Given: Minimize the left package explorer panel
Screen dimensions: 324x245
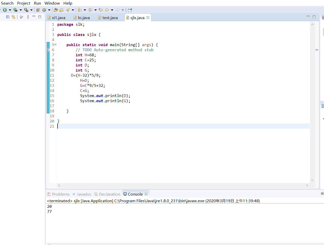Looking at the screenshot, I should (x=34, y=16).
